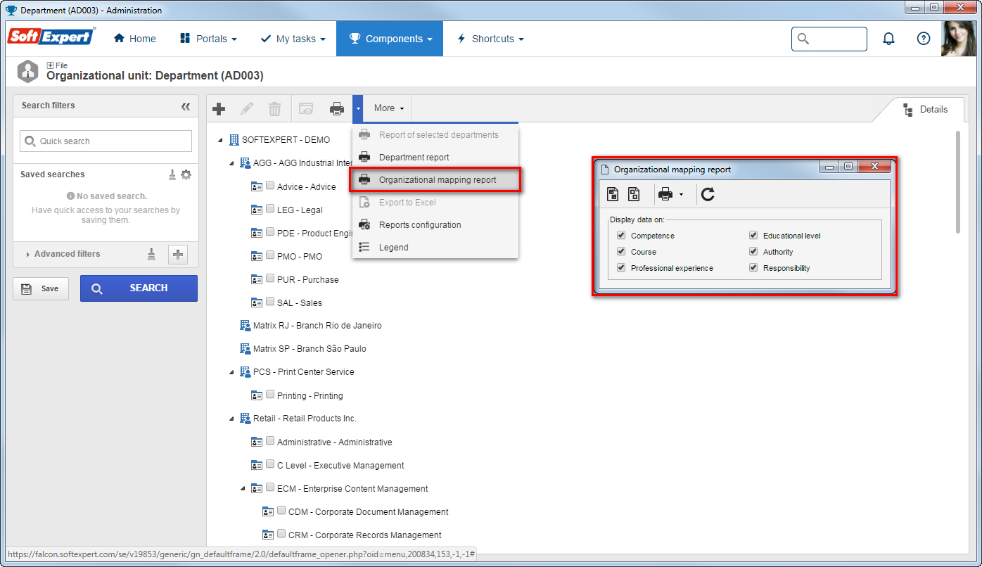Toggle the Educational level checkbox
982x567 pixels.
(x=753, y=235)
